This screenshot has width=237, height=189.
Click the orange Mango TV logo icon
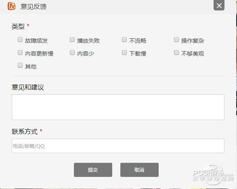(11, 6)
